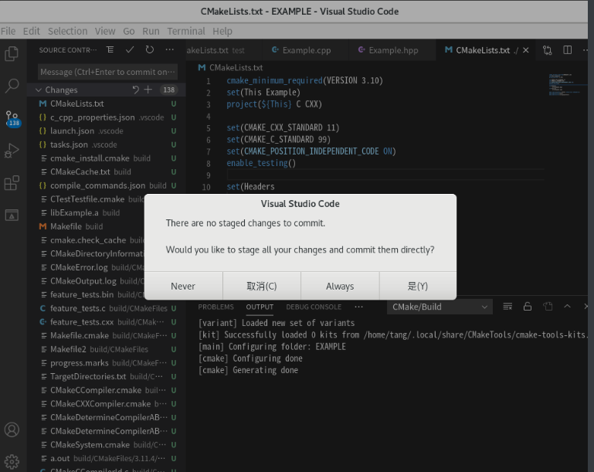The height and width of the screenshot is (472, 594).
Task: Maximize the panel with chevron up
Action: (567, 307)
